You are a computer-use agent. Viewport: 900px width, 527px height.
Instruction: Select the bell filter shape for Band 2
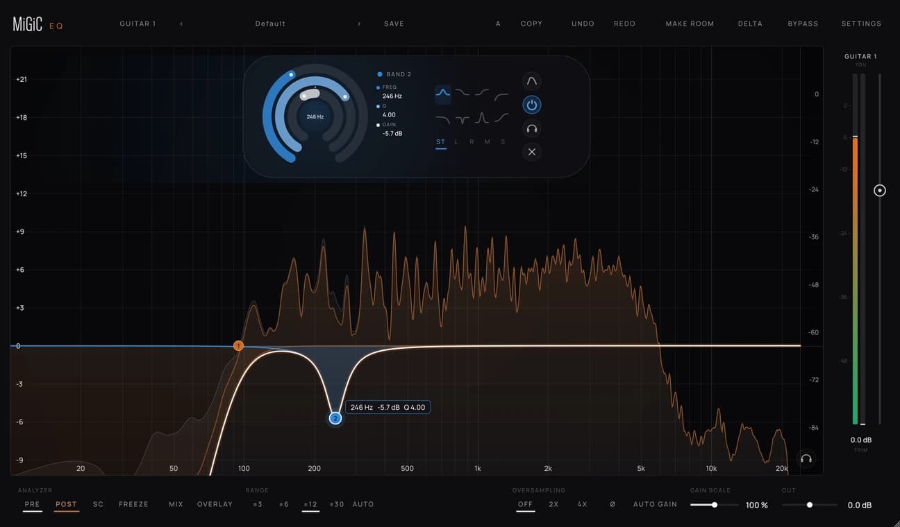pos(443,93)
